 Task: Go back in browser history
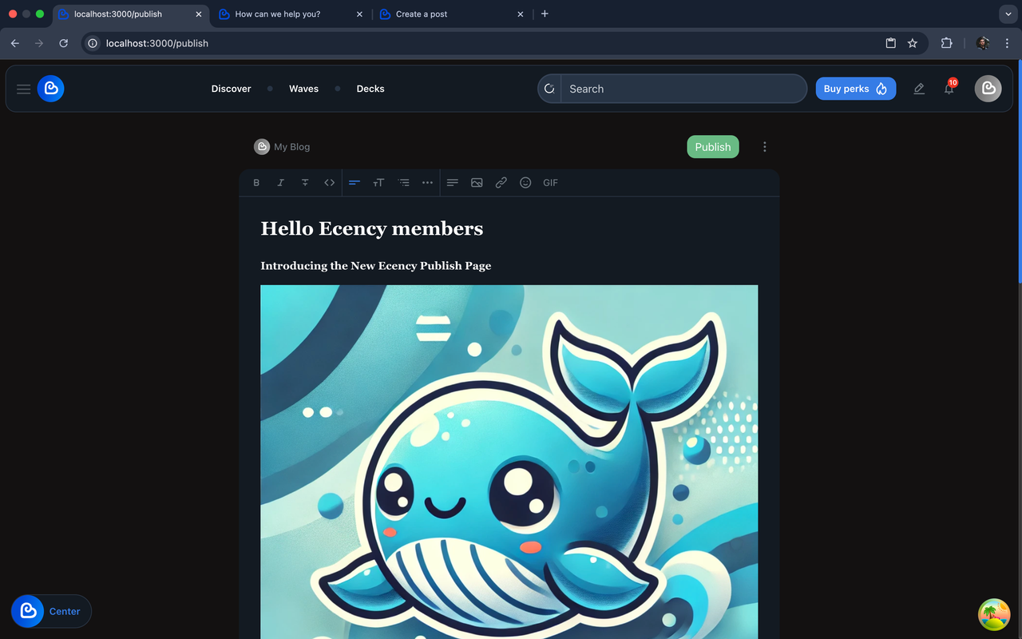tap(14, 43)
